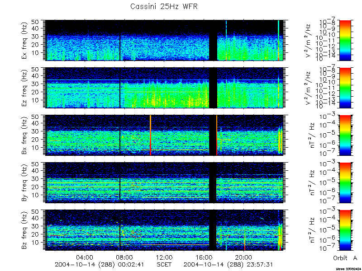
Task: Click the Ex spectrogram panel's color bar
Action: [x=345, y=40]
